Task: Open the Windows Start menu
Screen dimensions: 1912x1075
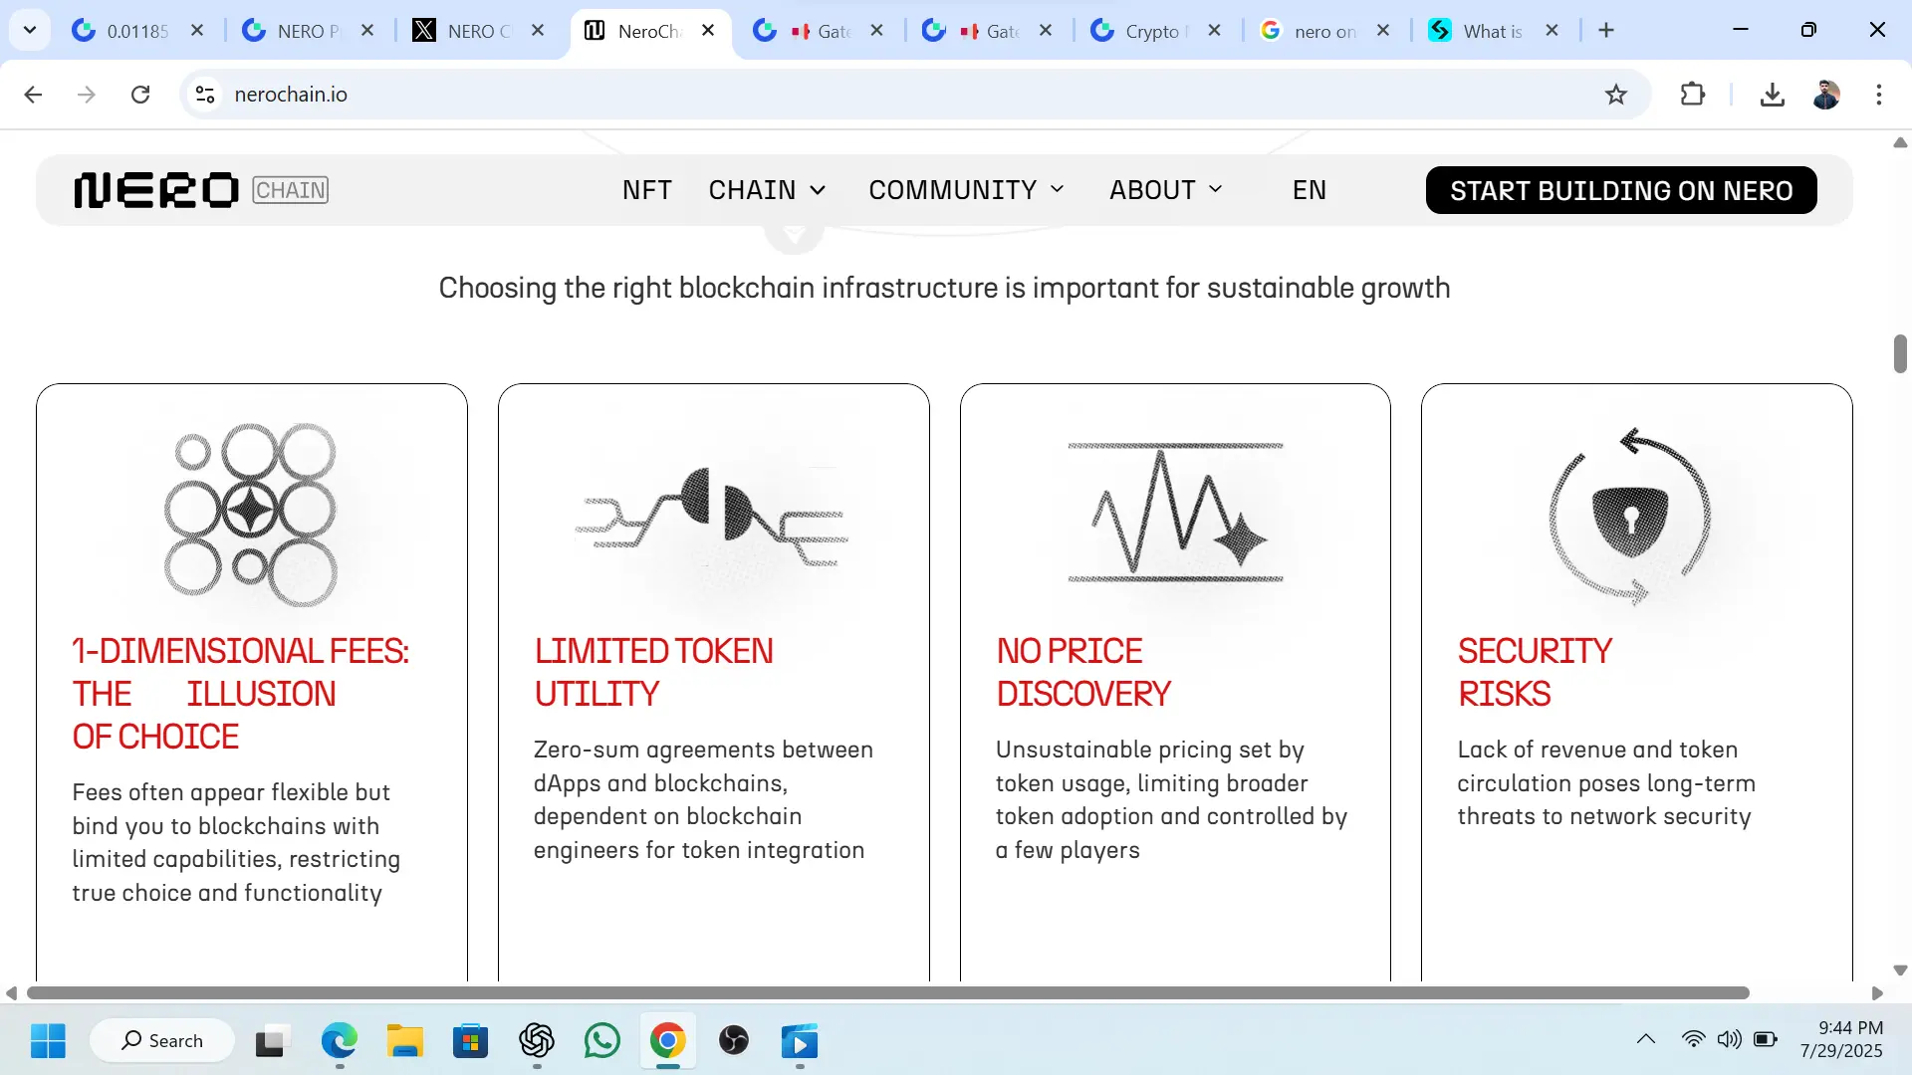Action: 48,1041
